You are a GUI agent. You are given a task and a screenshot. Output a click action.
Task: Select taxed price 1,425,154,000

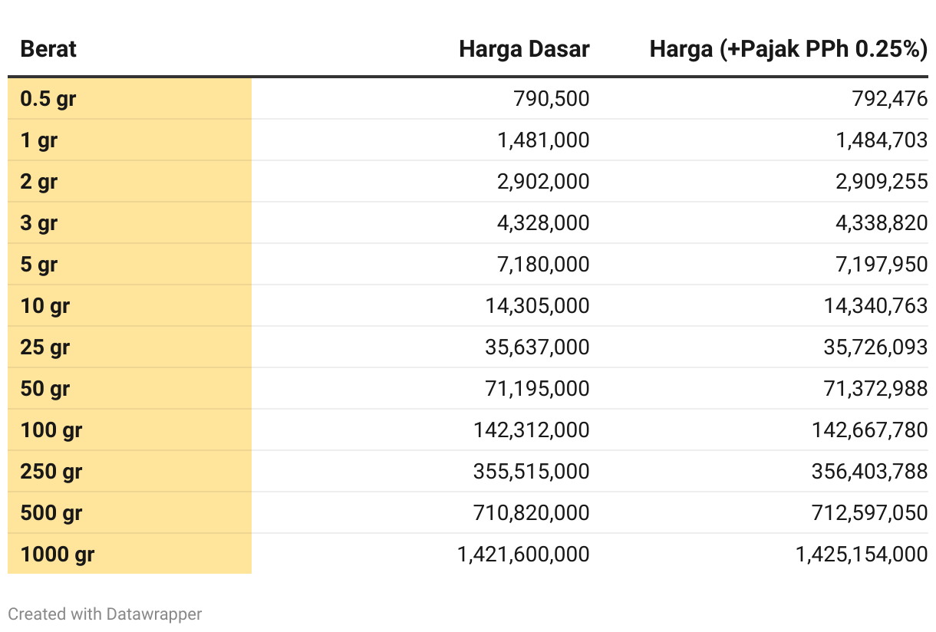click(862, 555)
